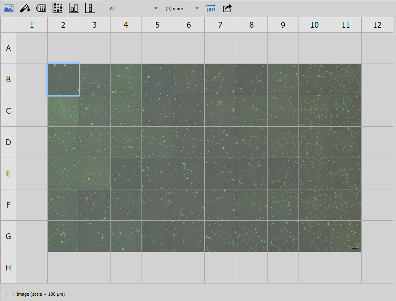
Task: Select well E3 thumbnail
Action: pos(95,174)
